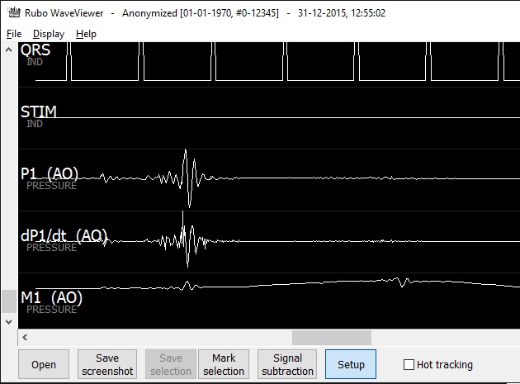Image resolution: width=520 pixels, height=384 pixels.
Task: Click the vertical scrollbar thumb
Action: tap(9, 301)
